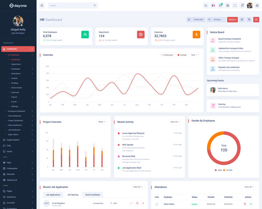Select the Job Applications tab
The height and width of the screenshot is (209, 262).
(x=53, y=195)
